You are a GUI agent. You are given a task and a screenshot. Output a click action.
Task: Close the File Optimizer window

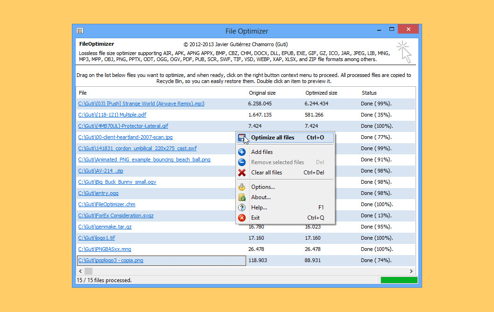pyautogui.click(x=408, y=29)
